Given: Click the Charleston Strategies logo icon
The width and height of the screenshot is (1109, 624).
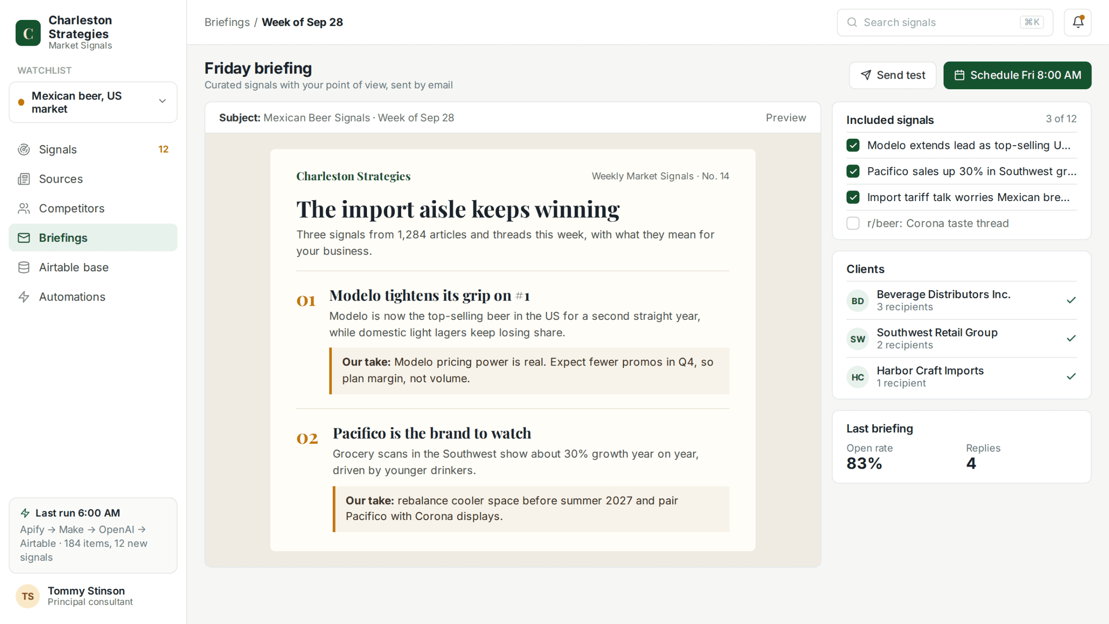Looking at the screenshot, I should coord(28,33).
